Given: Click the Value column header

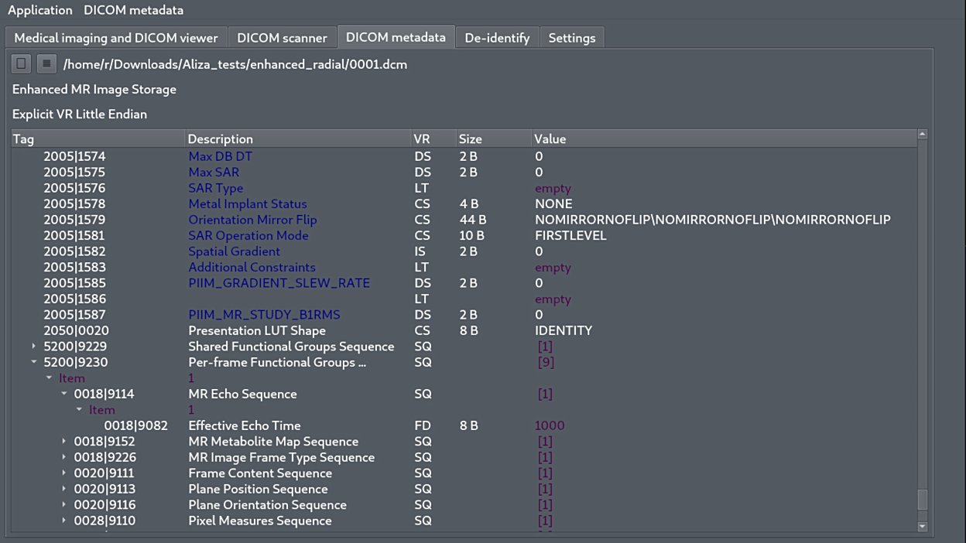Looking at the screenshot, I should [550, 139].
